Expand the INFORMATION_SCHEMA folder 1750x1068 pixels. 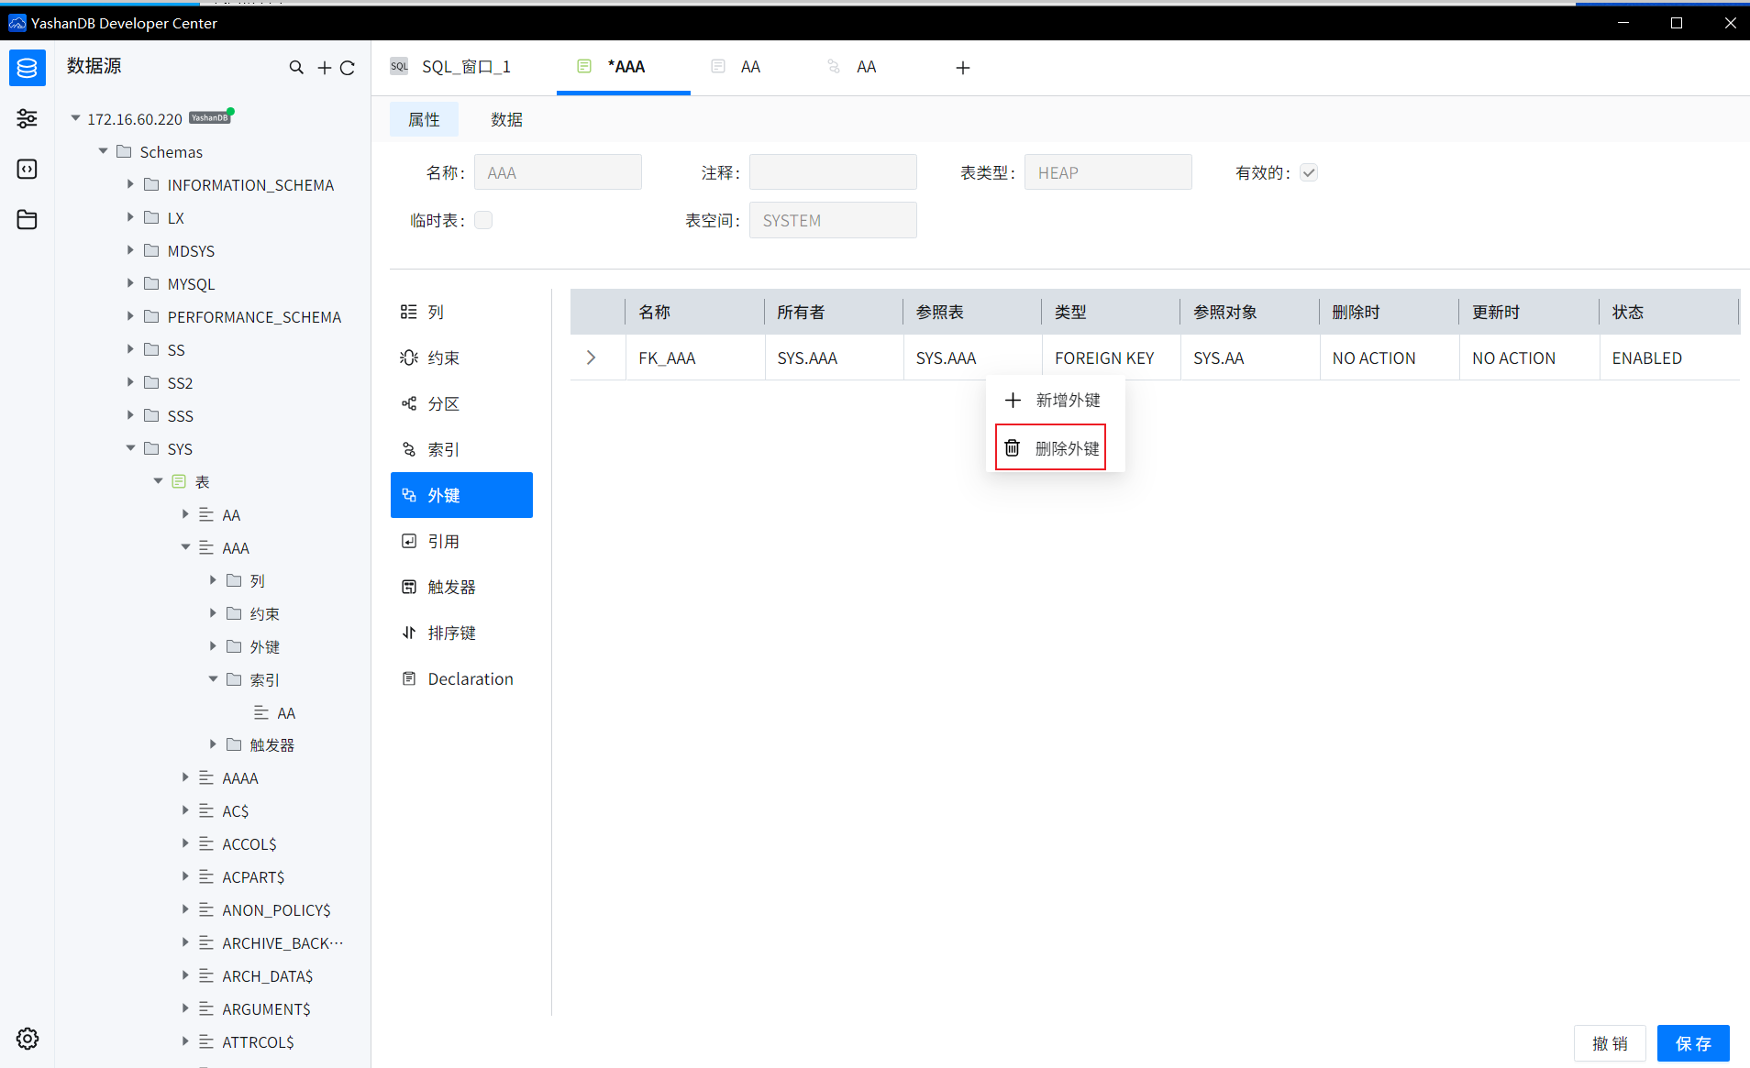[130, 184]
